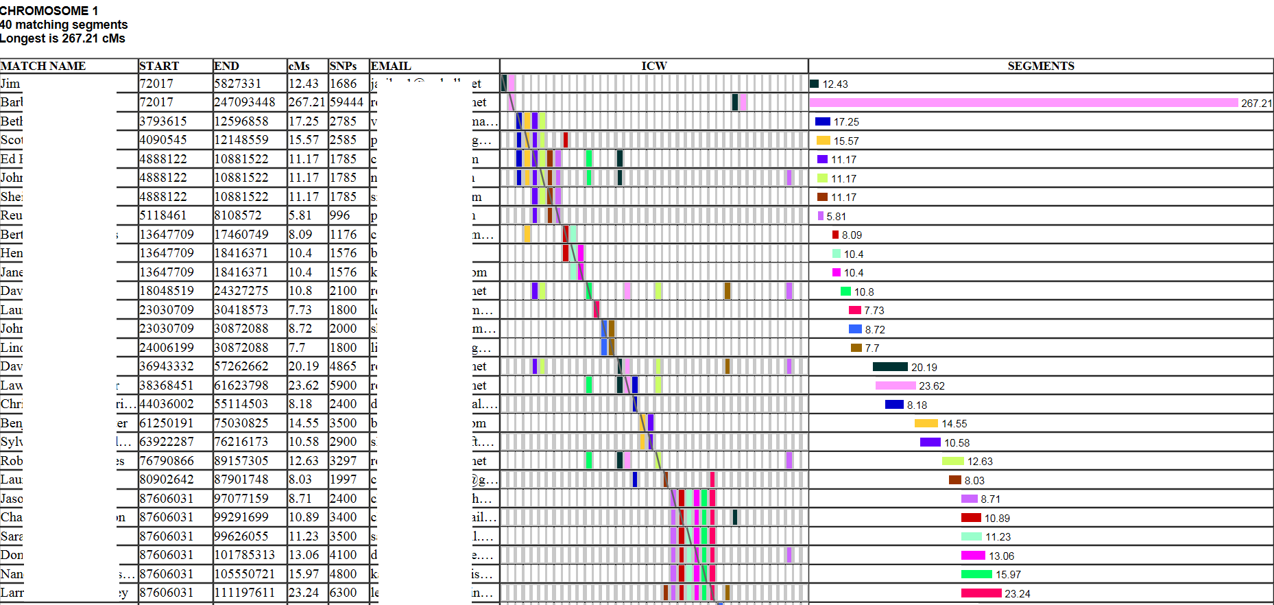Click the EMAIL column header
Screen dimensions: 1274x605
point(391,66)
